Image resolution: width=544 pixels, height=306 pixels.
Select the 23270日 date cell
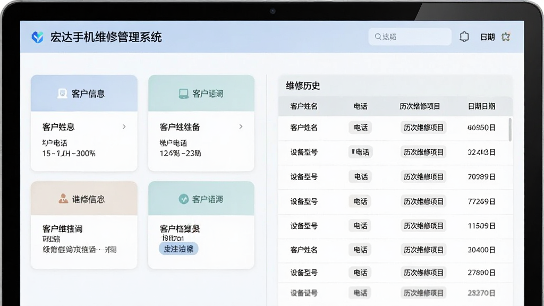tap(481, 293)
